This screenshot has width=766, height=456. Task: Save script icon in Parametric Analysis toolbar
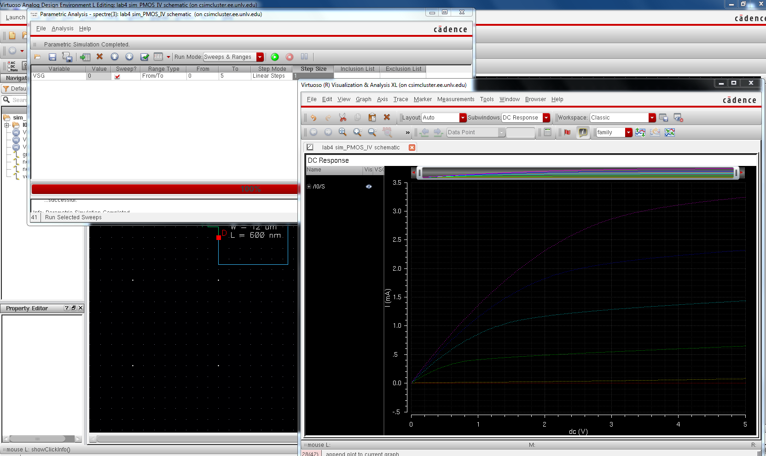tap(67, 57)
